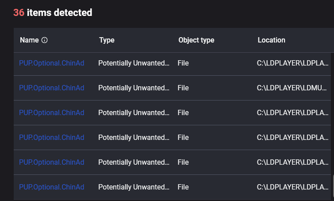Click Potentially Unwanted type in last row
334x201 pixels.
[134, 187]
